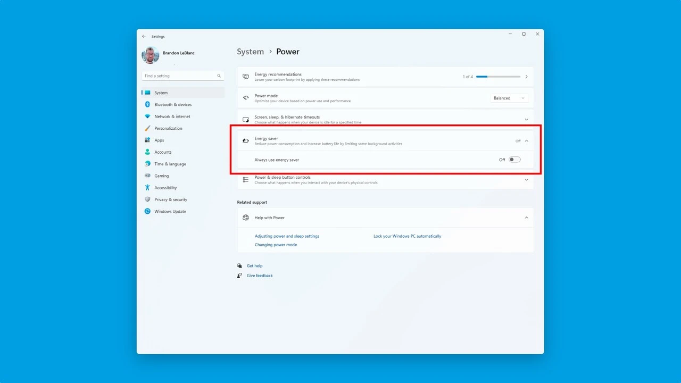This screenshot has height=383, width=681.
Task: Click the Accessibility figure icon
Action: pos(147,188)
